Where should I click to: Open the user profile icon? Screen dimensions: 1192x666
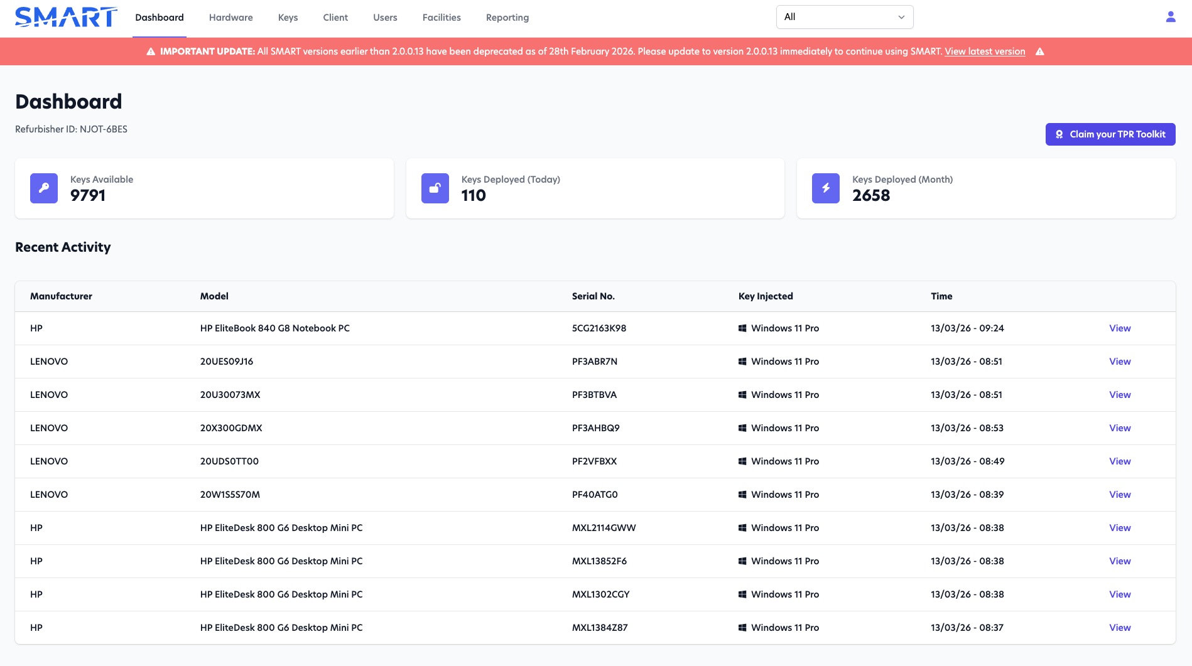[x=1170, y=16]
